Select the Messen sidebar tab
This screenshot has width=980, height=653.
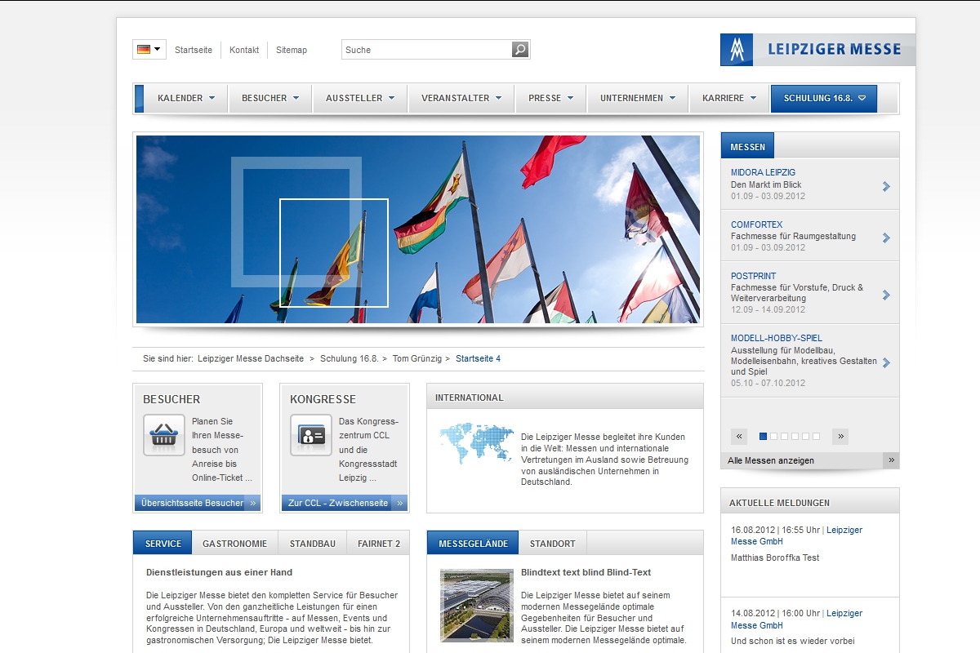click(747, 147)
